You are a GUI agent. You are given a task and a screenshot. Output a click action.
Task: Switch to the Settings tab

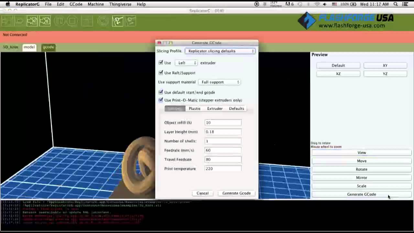[x=175, y=108]
